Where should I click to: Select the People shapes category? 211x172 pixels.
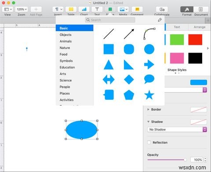click(x=74, y=87)
